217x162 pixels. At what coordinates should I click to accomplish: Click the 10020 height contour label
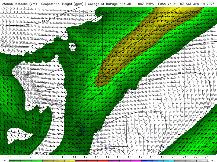59,40
